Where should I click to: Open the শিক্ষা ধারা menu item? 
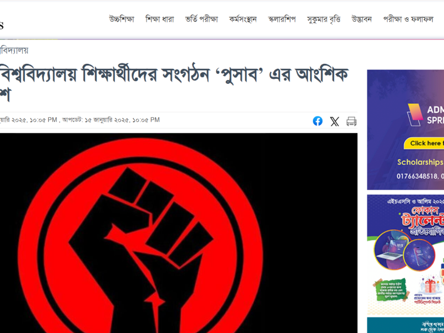tap(160, 19)
